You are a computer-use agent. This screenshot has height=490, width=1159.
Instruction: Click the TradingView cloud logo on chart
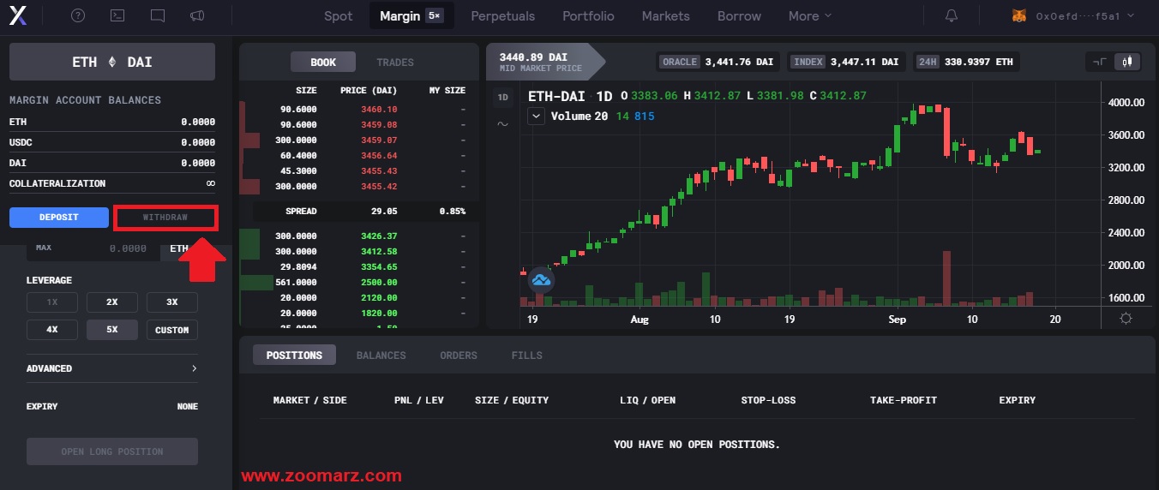[x=541, y=279]
